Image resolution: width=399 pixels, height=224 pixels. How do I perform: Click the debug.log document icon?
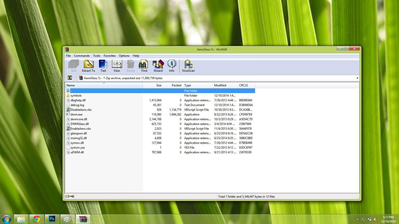(x=68, y=105)
